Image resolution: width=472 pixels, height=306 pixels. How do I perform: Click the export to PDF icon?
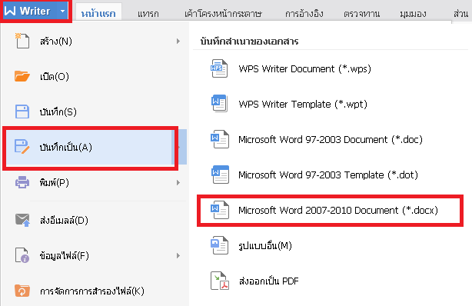coord(219,281)
